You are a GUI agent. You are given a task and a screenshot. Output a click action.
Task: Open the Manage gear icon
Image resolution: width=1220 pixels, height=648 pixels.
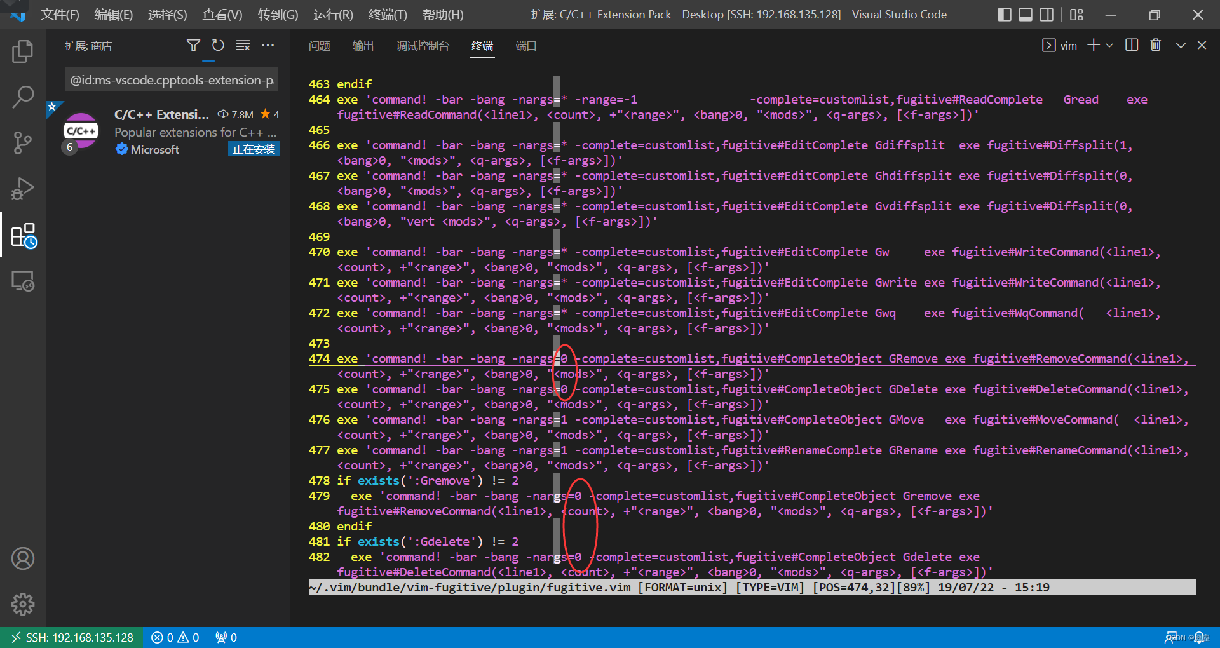click(23, 604)
